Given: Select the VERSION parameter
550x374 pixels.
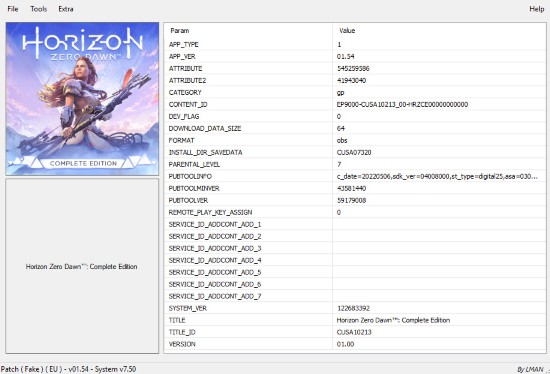Looking at the screenshot, I should coord(182,344).
